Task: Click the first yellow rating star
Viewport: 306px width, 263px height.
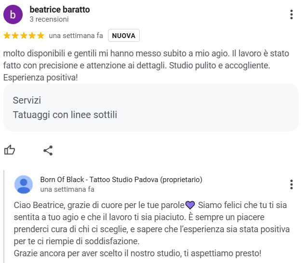Action: pos(7,36)
